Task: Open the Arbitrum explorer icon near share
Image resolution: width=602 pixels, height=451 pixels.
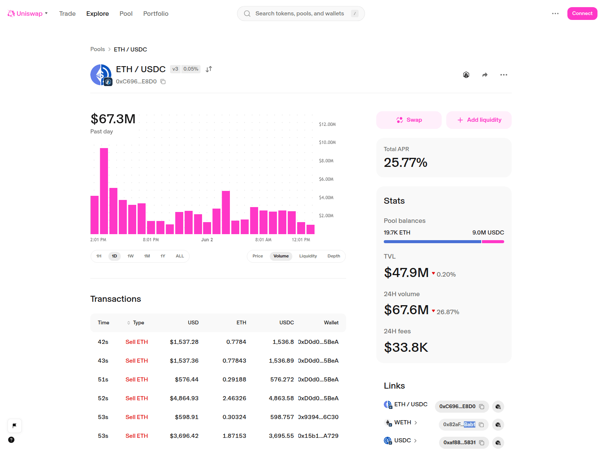Action: coord(466,75)
